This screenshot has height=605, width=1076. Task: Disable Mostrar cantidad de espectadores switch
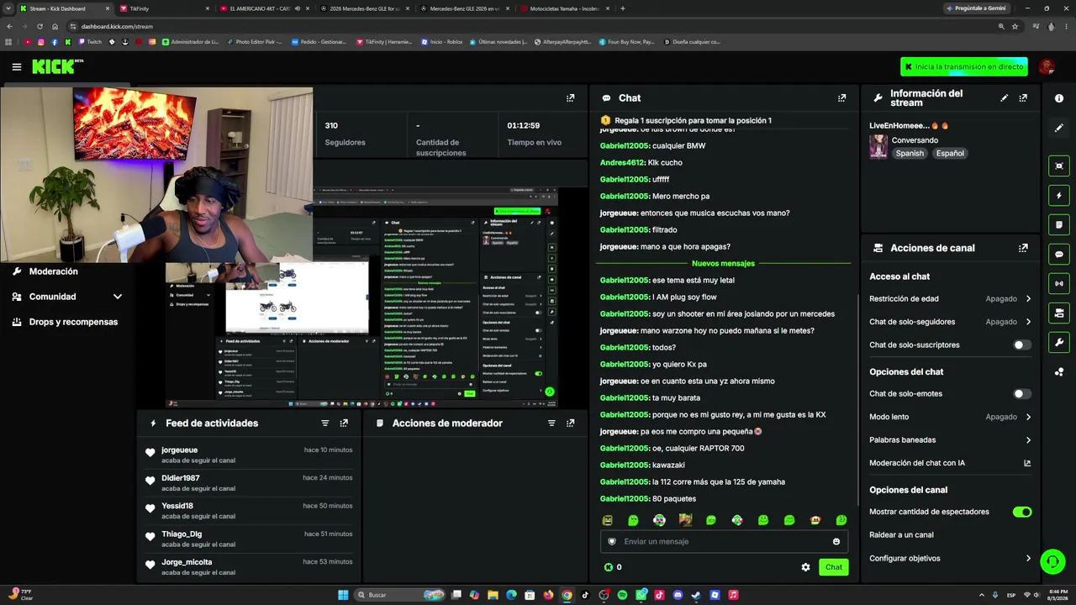[1021, 512]
